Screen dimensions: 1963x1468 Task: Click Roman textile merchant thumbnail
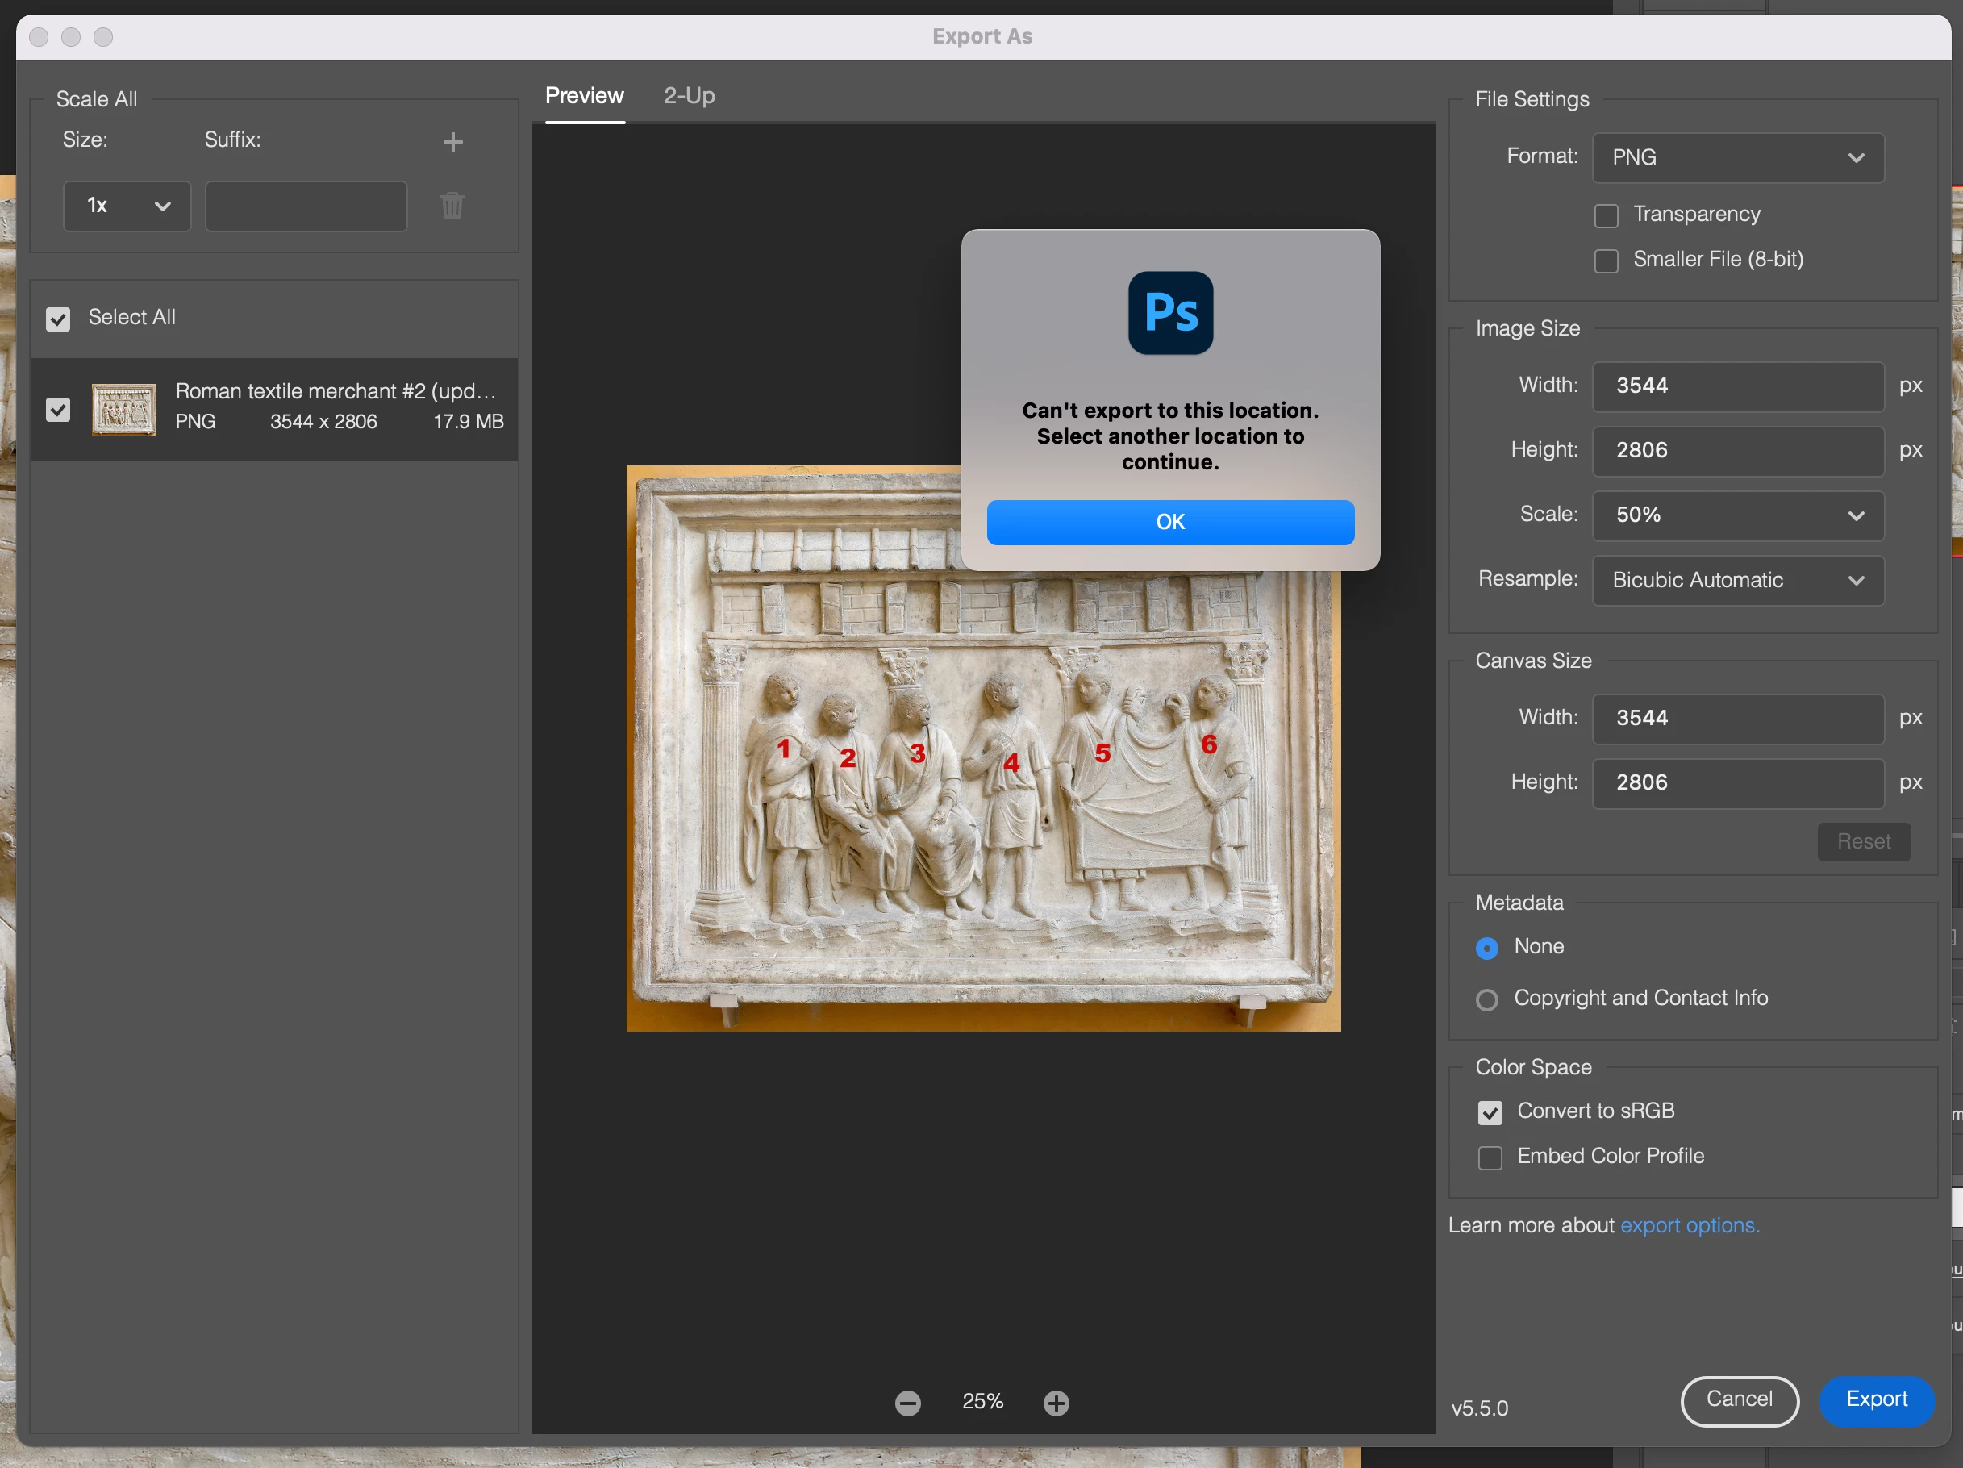pyautogui.click(x=124, y=409)
